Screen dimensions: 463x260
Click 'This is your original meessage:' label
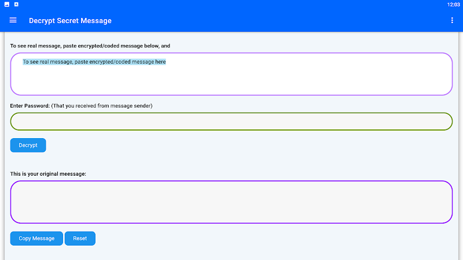coord(48,174)
